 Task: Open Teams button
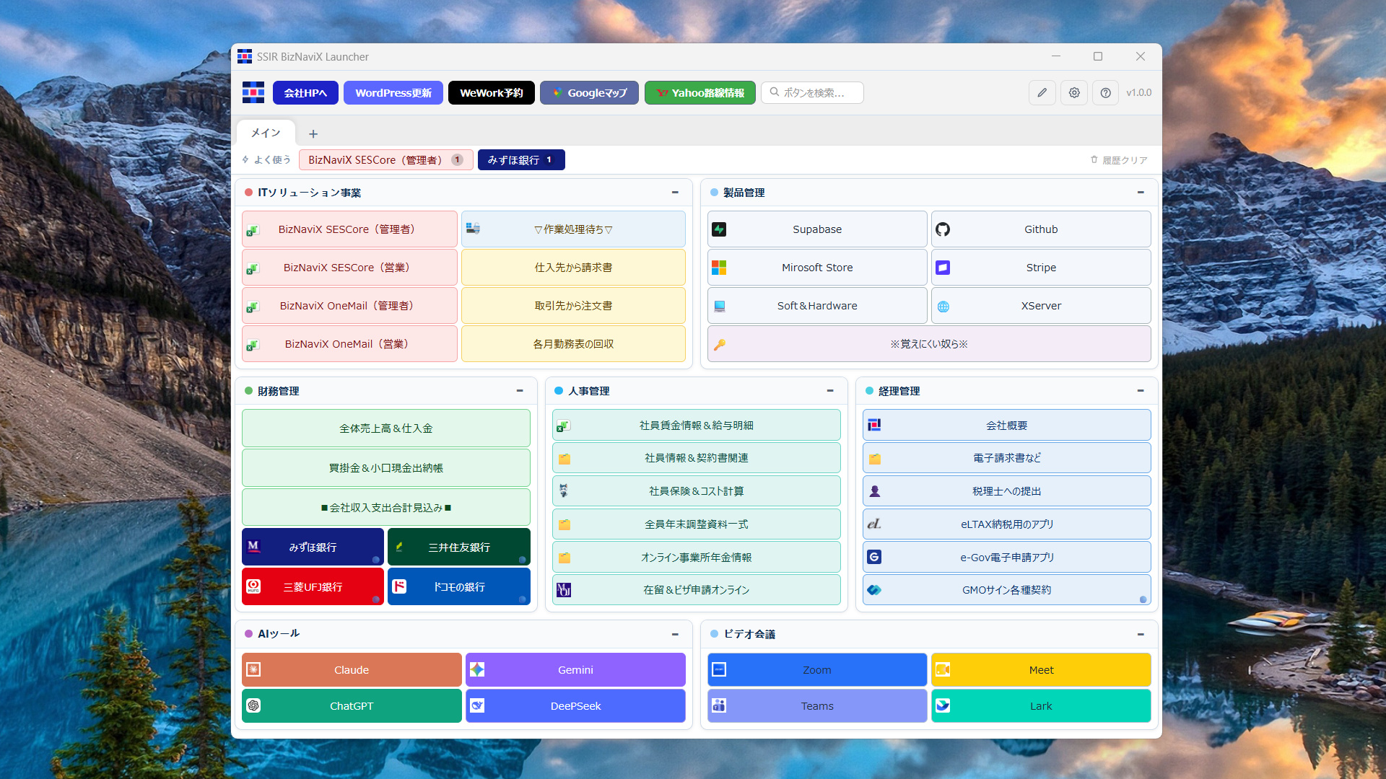(x=817, y=706)
